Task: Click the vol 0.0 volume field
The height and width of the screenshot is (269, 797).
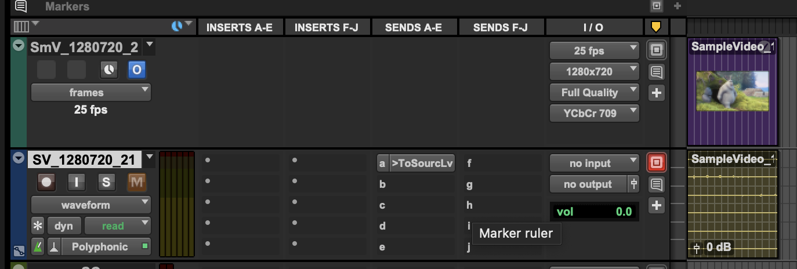Action: tap(594, 212)
